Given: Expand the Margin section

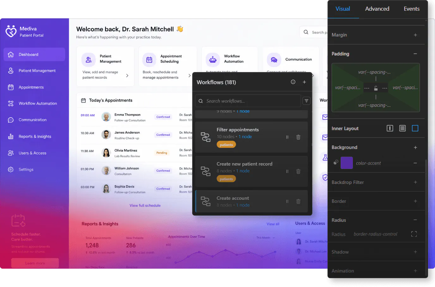Looking at the screenshot, I should tap(415, 35).
